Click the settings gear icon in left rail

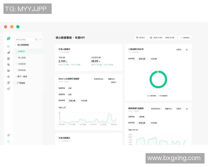coord(9,82)
